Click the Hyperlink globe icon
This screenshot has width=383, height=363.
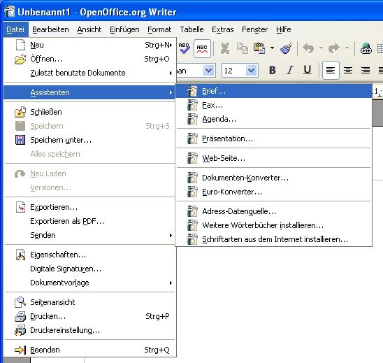click(x=366, y=48)
